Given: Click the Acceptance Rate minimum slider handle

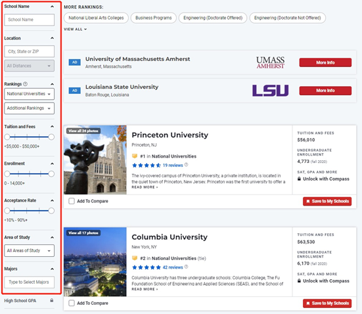Looking at the screenshot, I should coord(7,211).
